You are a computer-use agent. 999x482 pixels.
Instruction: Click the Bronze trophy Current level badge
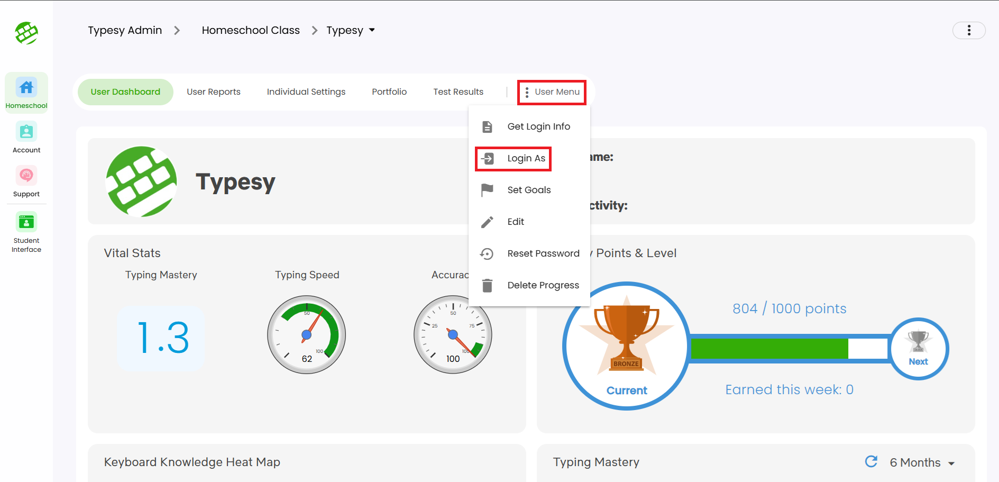(626, 346)
